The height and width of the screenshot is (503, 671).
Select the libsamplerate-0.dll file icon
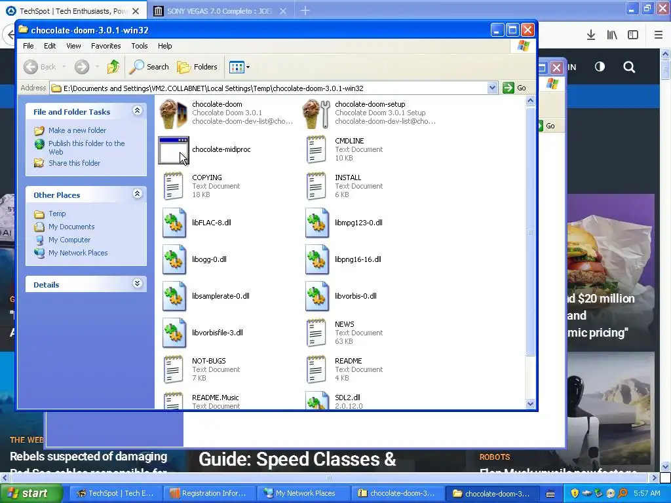(174, 297)
